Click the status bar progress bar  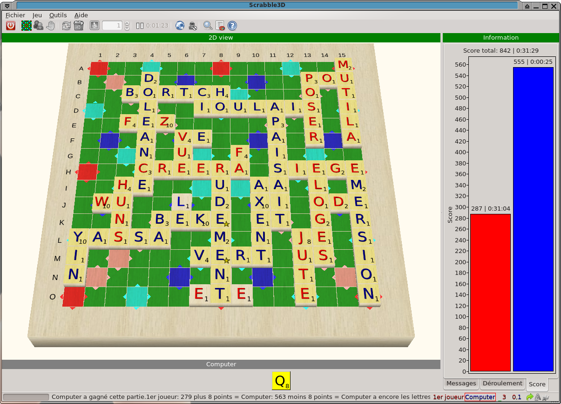click(26, 397)
